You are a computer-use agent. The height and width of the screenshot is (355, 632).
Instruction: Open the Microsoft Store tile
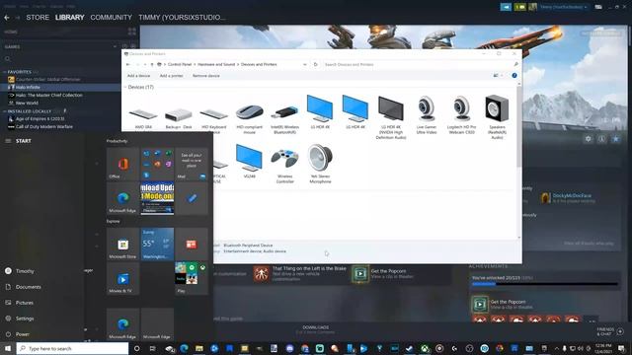pyautogui.click(x=122, y=244)
